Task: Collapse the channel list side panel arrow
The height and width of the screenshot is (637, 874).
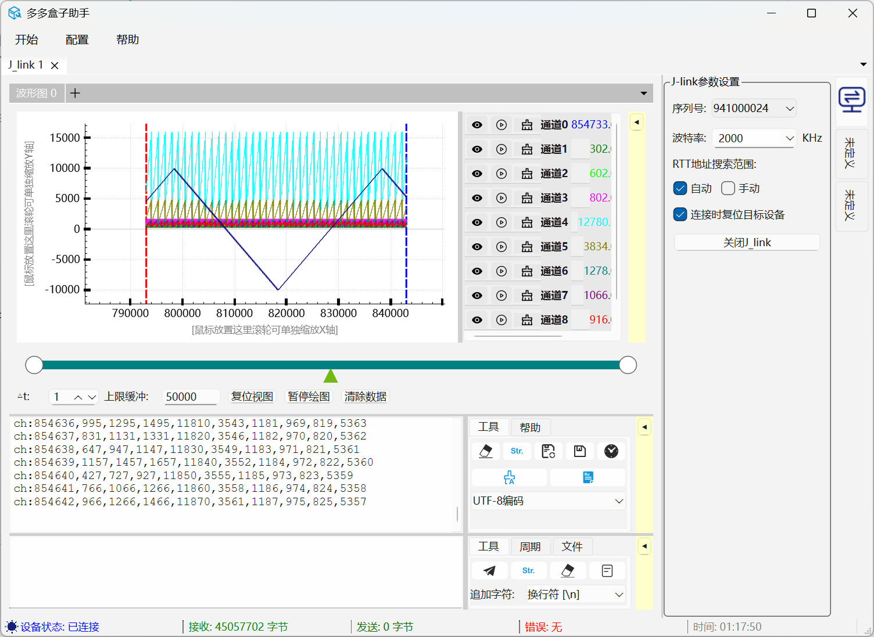Action: pos(637,123)
